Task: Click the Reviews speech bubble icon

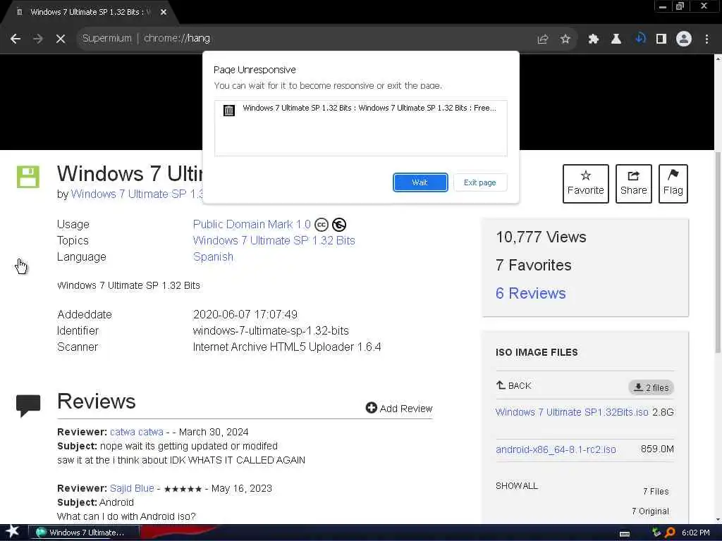Action: (28, 405)
